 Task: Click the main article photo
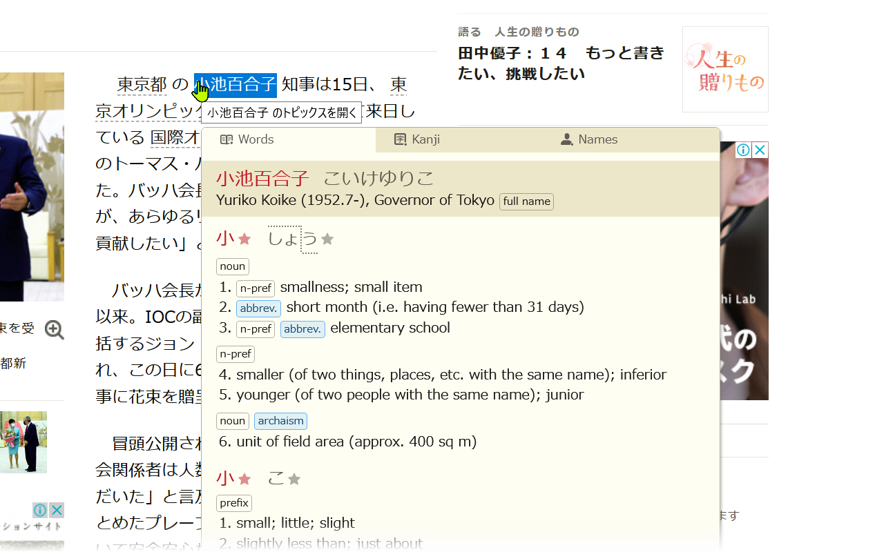32,187
